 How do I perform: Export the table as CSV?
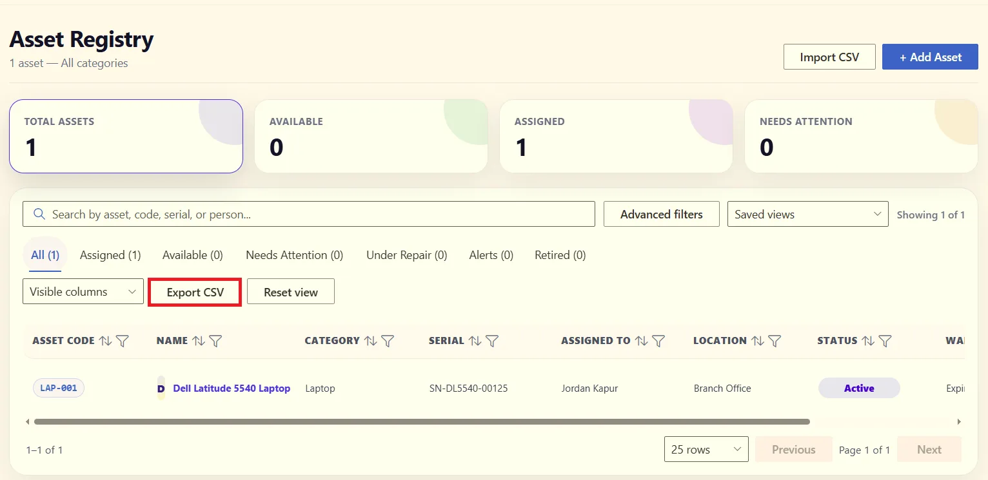(195, 292)
